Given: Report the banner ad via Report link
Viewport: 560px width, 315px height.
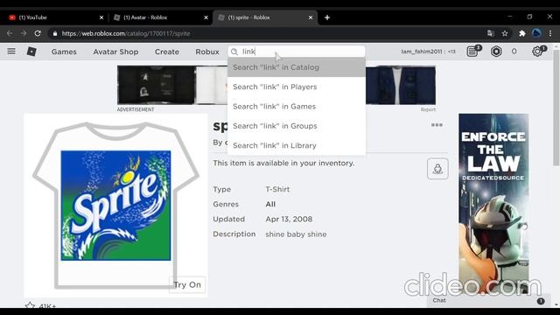Looking at the screenshot, I should (x=428, y=109).
